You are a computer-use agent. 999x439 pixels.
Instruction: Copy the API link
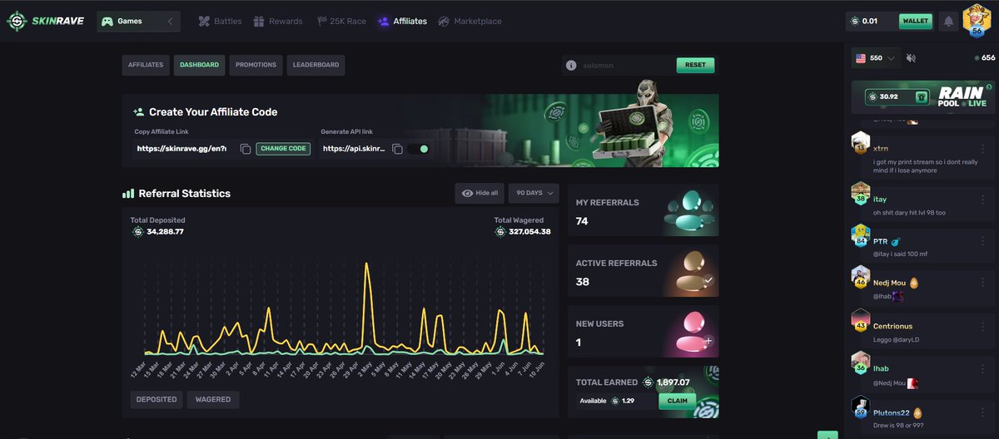pyautogui.click(x=398, y=149)
